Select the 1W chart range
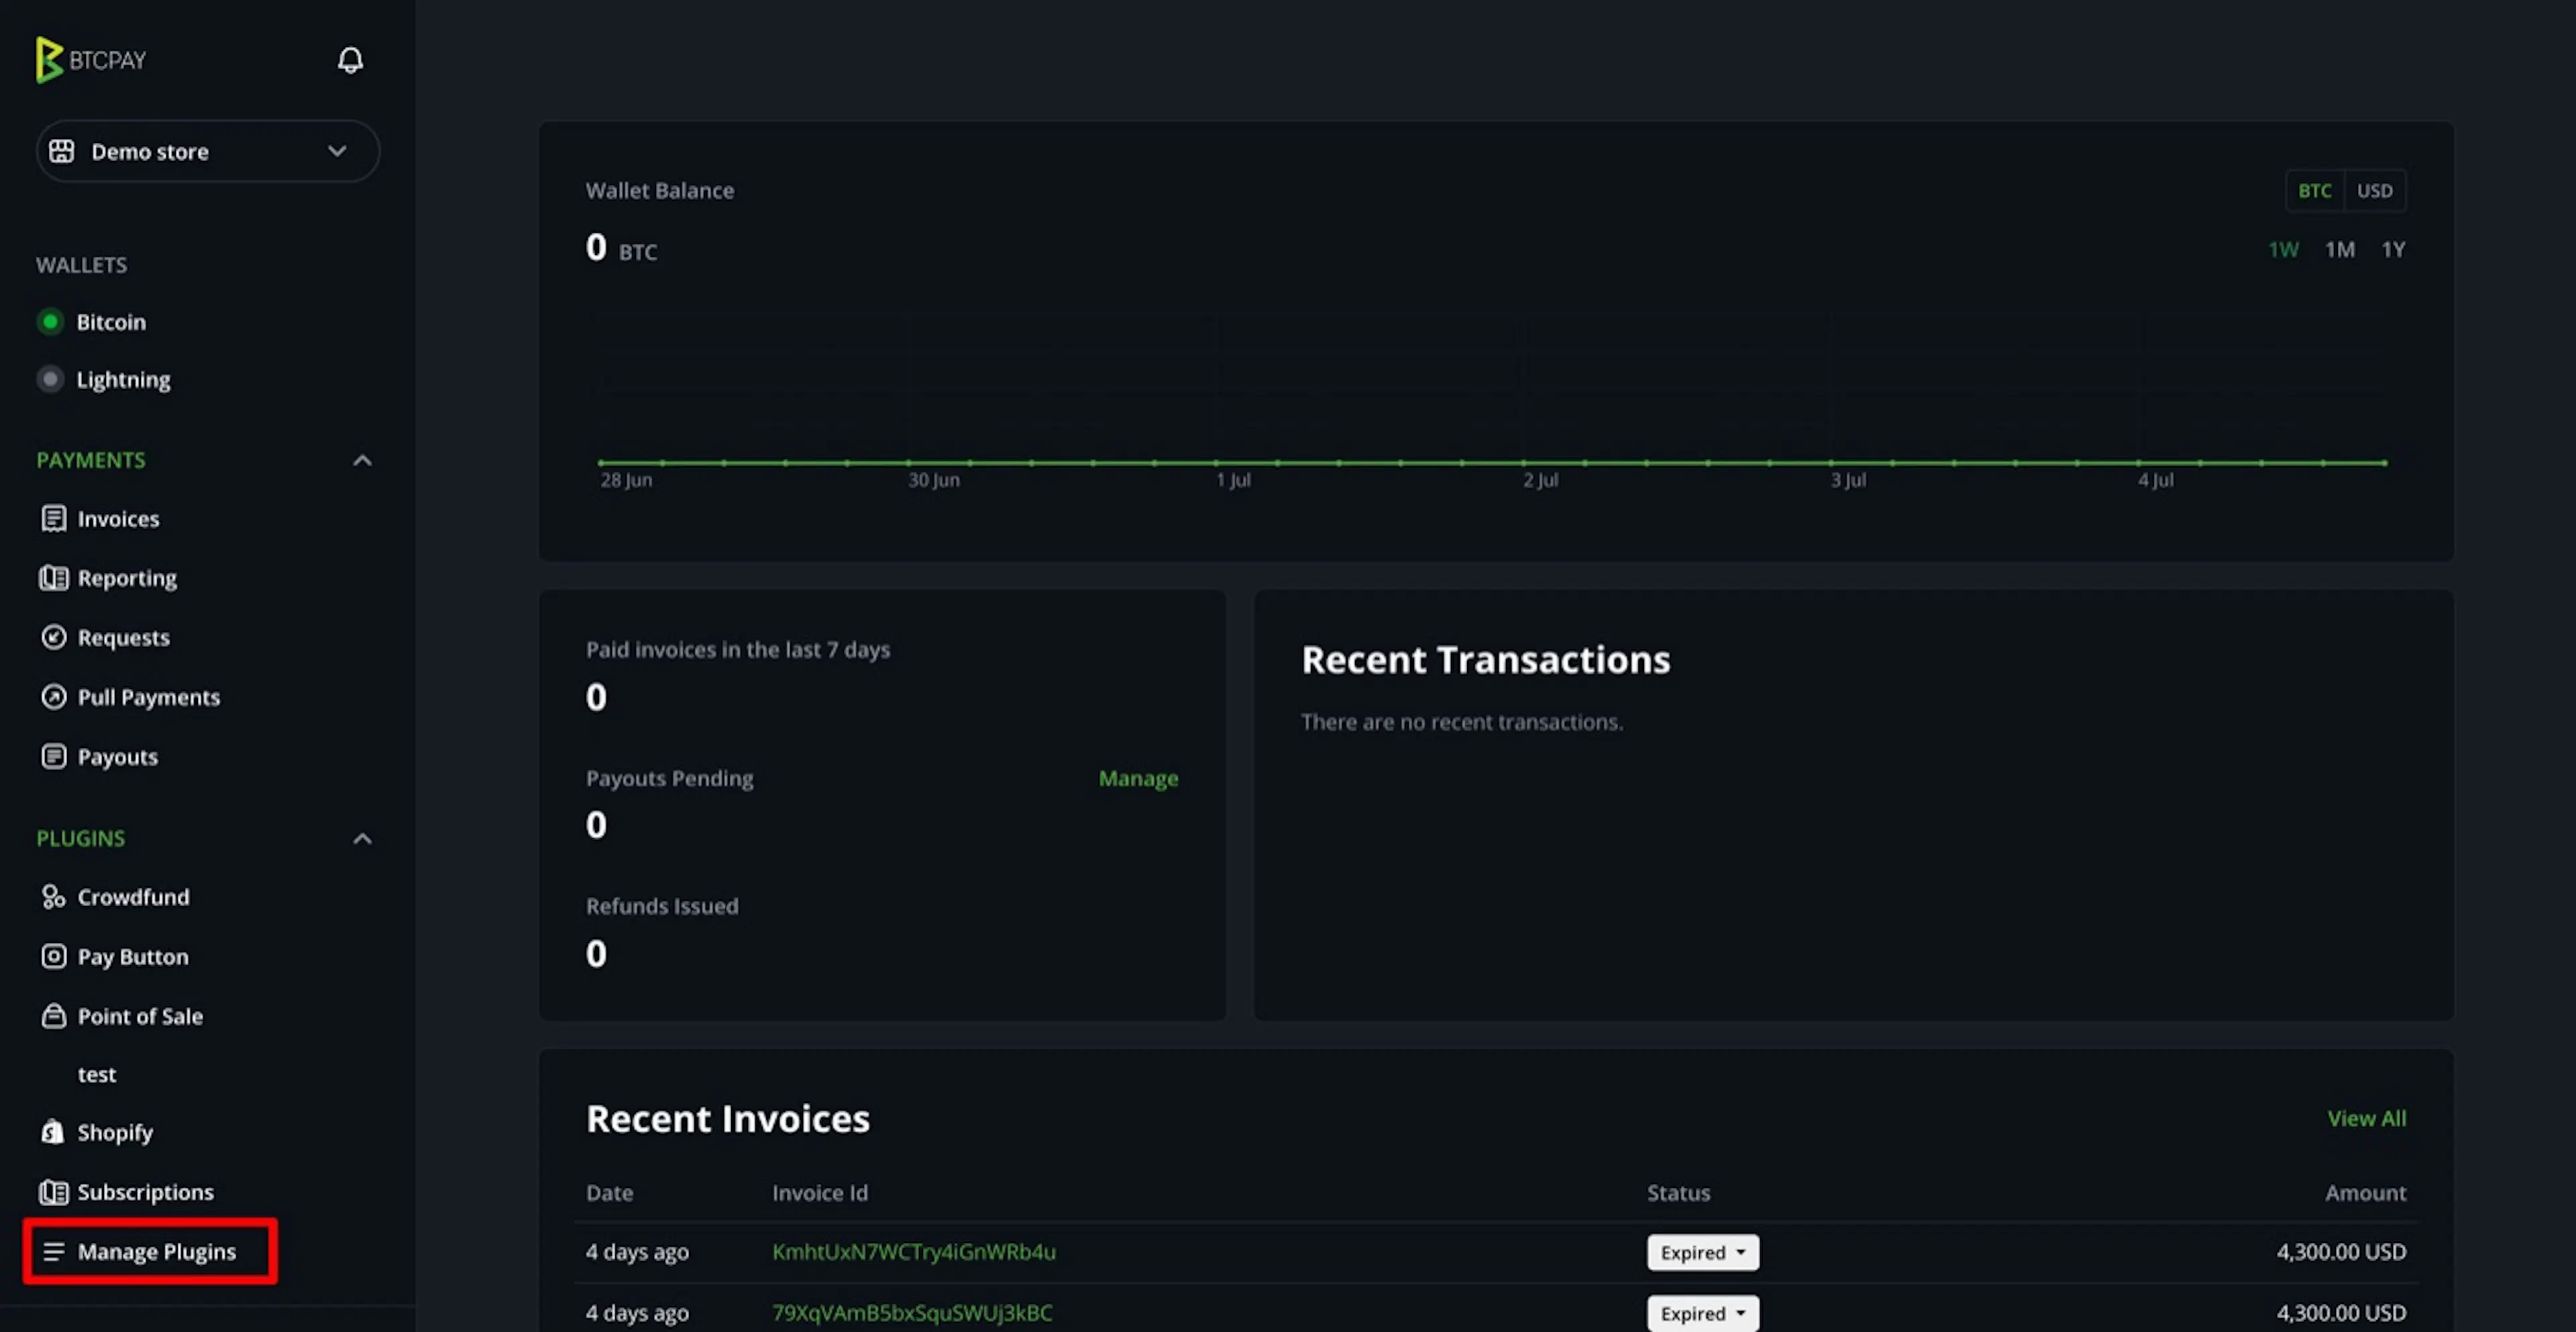The height and width of the screenshot is (1332, 2576). (2283, 249)
